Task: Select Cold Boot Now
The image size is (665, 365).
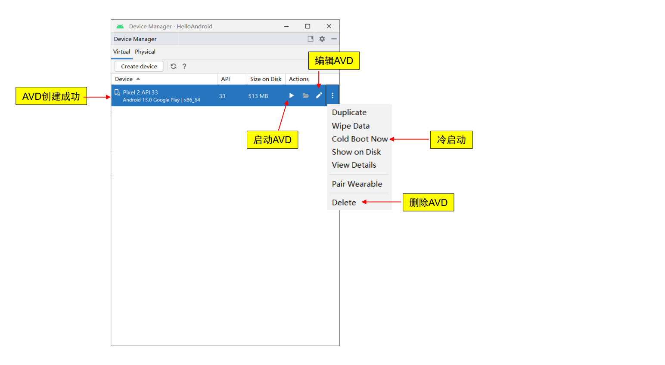Action: [360, 139]
